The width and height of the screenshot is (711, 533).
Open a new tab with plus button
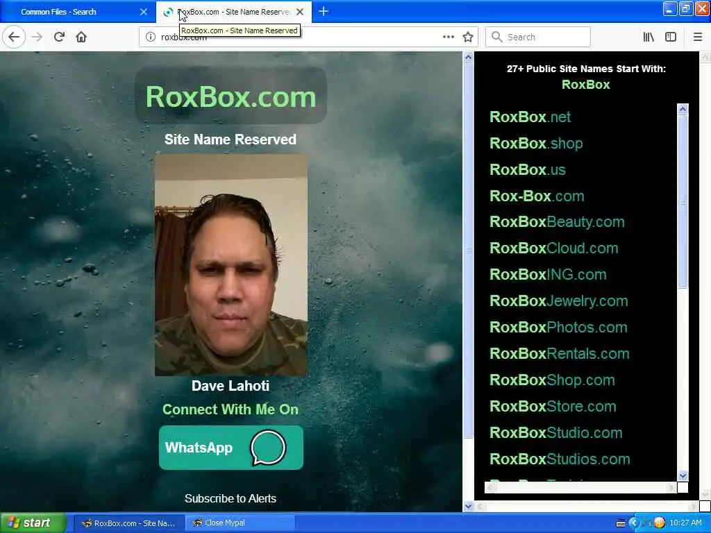point(324,11)
